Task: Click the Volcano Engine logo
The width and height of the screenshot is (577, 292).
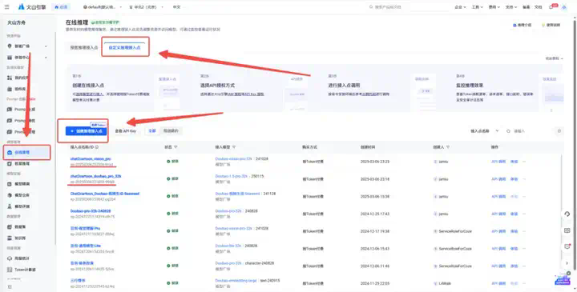Action: [31, 7]
